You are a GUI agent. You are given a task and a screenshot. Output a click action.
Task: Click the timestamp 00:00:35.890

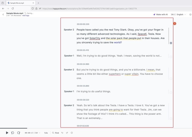(83, 86)
